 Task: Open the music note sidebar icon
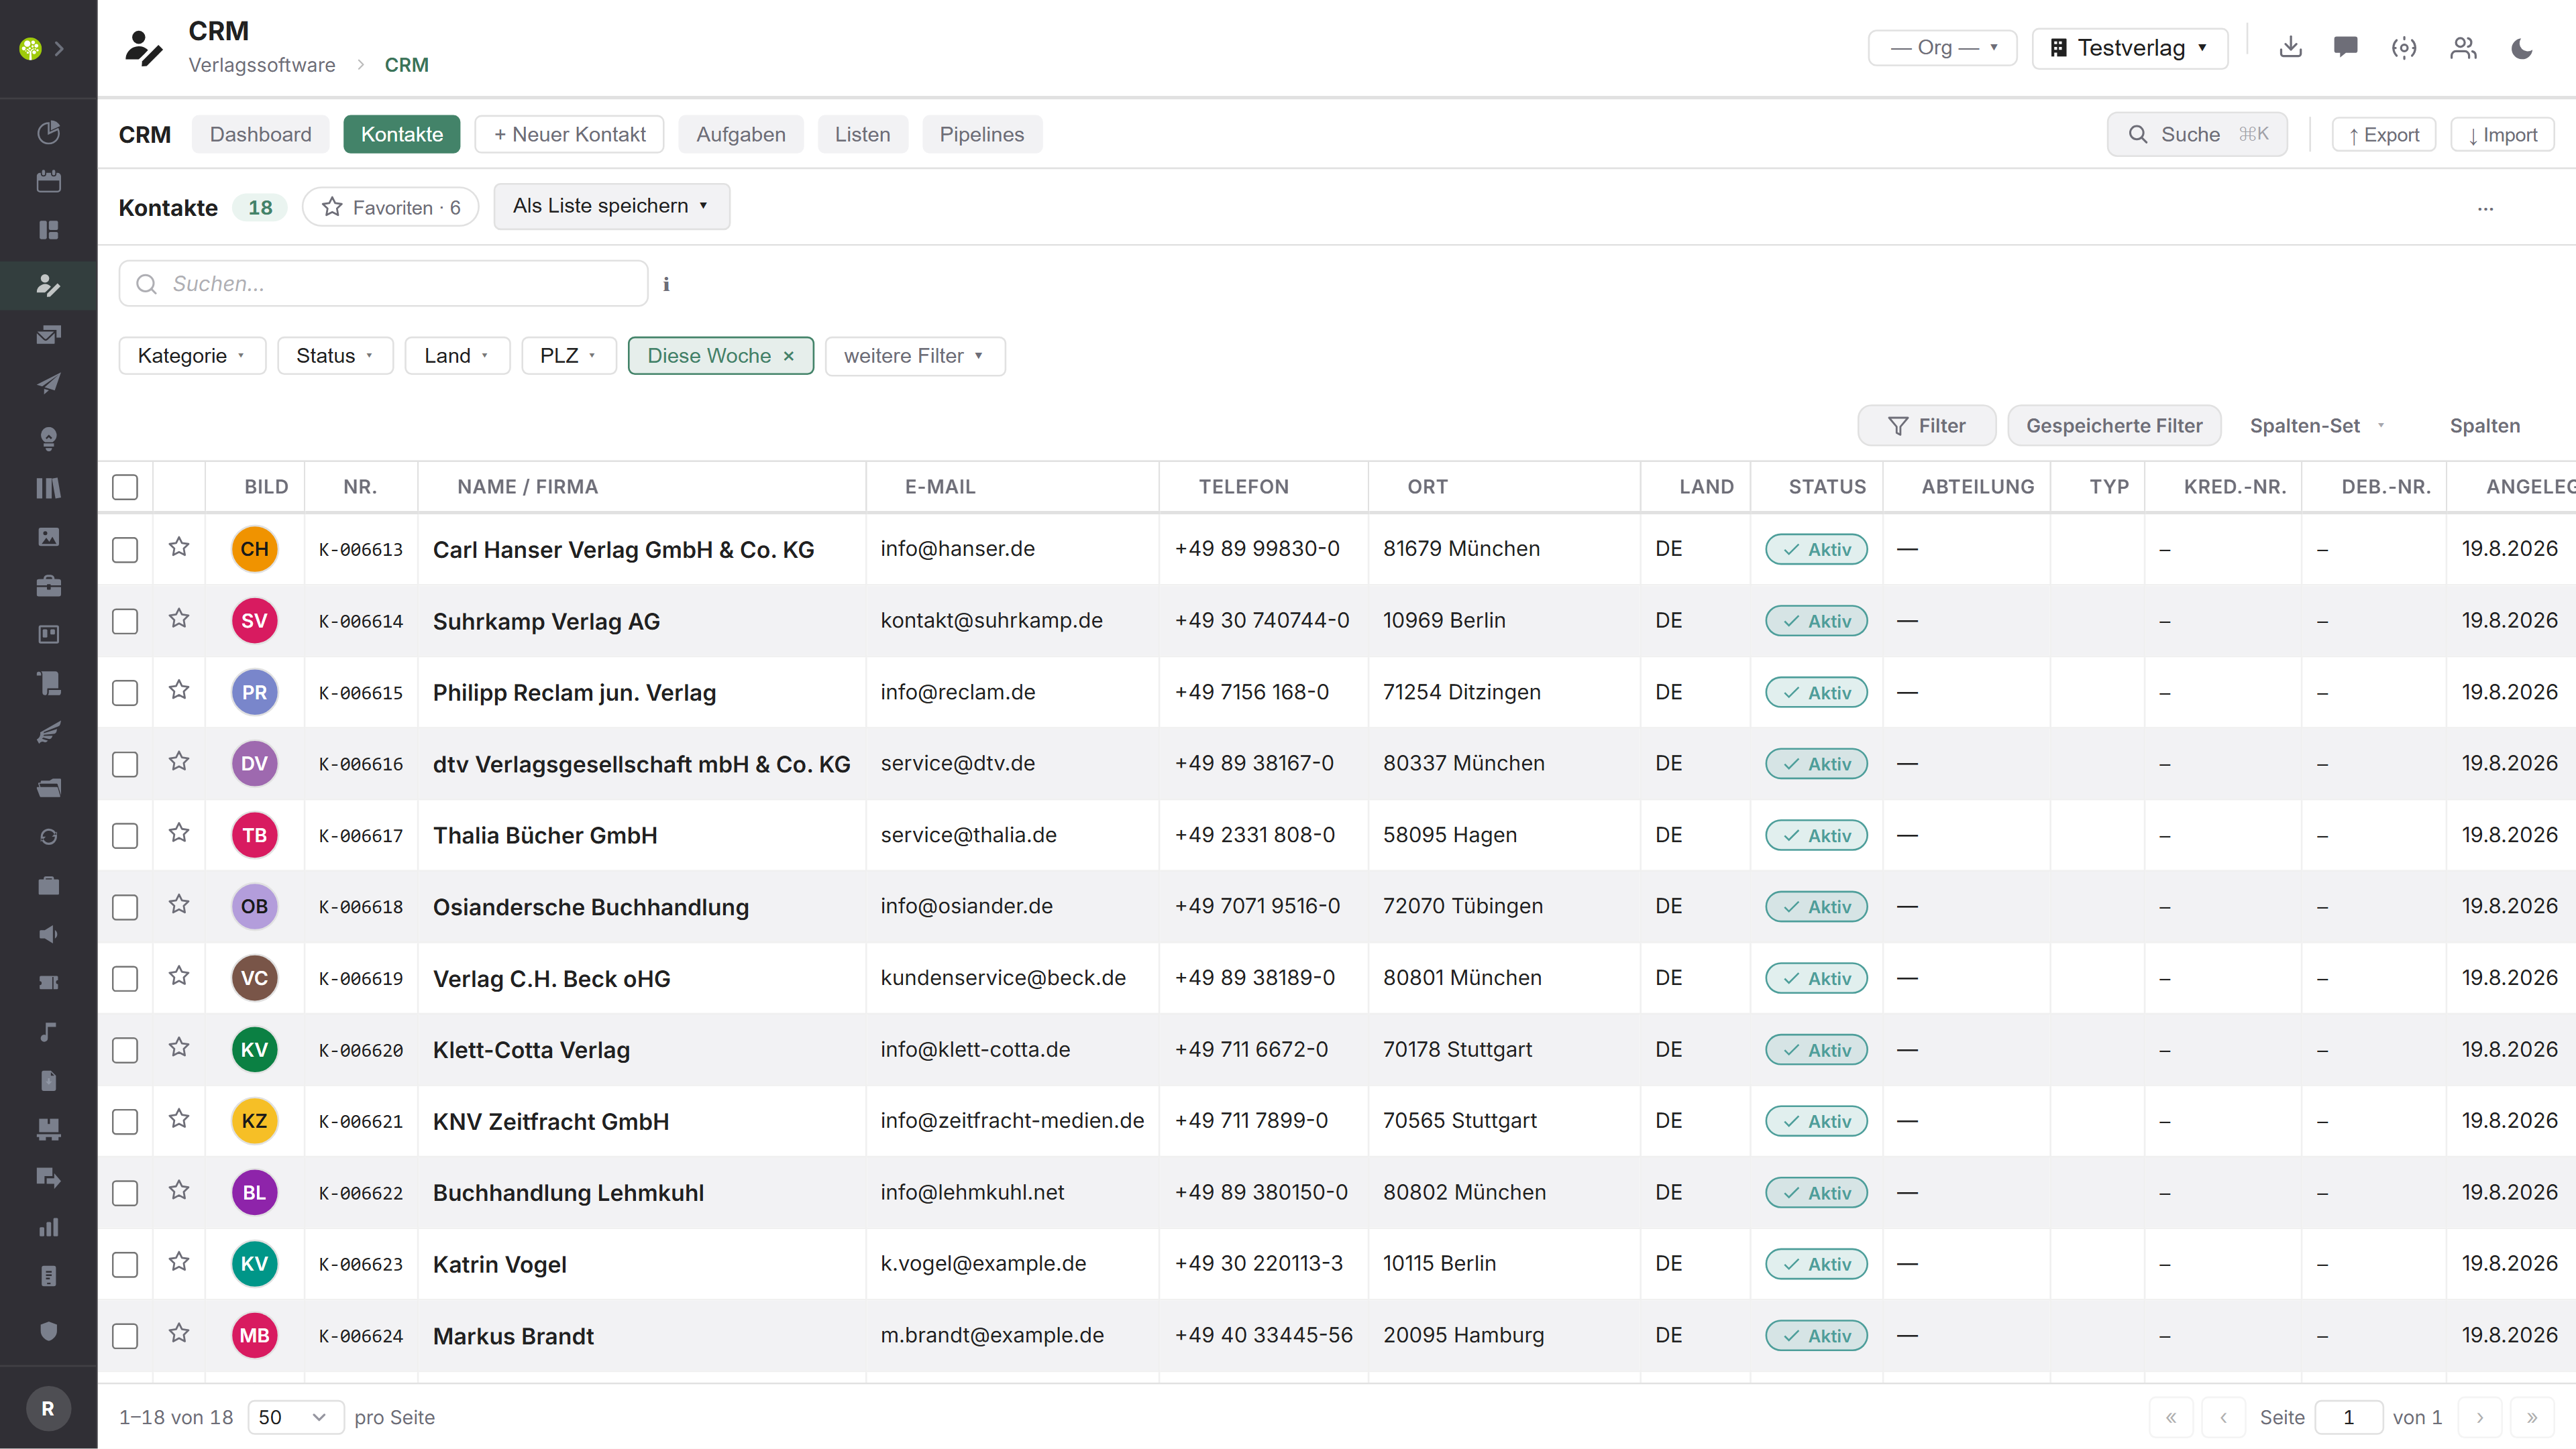coord(48,1033)
